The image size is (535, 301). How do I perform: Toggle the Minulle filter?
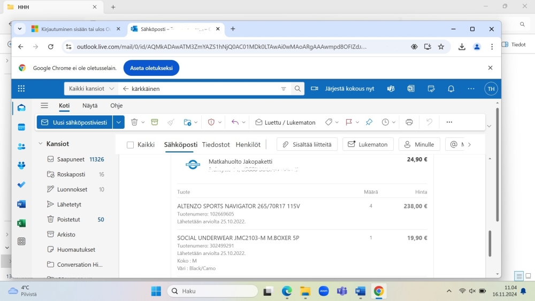pos(419,144)
